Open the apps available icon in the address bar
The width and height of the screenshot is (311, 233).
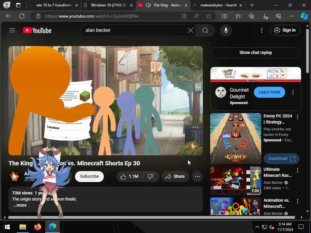[x=184, y=16]
